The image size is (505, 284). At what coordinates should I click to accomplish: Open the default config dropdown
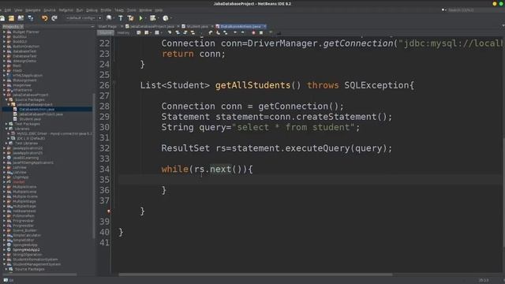pos(83,18)
